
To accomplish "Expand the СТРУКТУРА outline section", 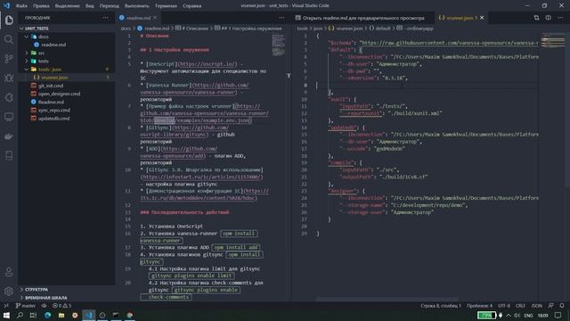I will (37, 289).
